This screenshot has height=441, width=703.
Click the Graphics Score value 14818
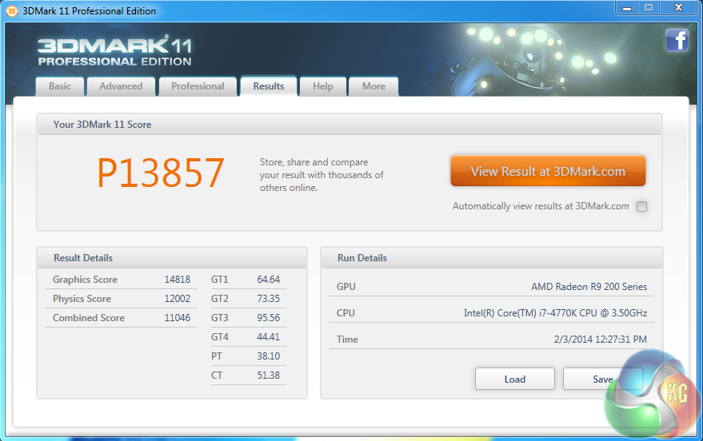coord(177,280)
